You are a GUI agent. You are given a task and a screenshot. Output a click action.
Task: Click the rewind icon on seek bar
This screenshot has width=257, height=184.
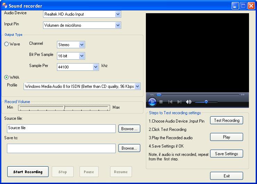click(x=152, y=95)
